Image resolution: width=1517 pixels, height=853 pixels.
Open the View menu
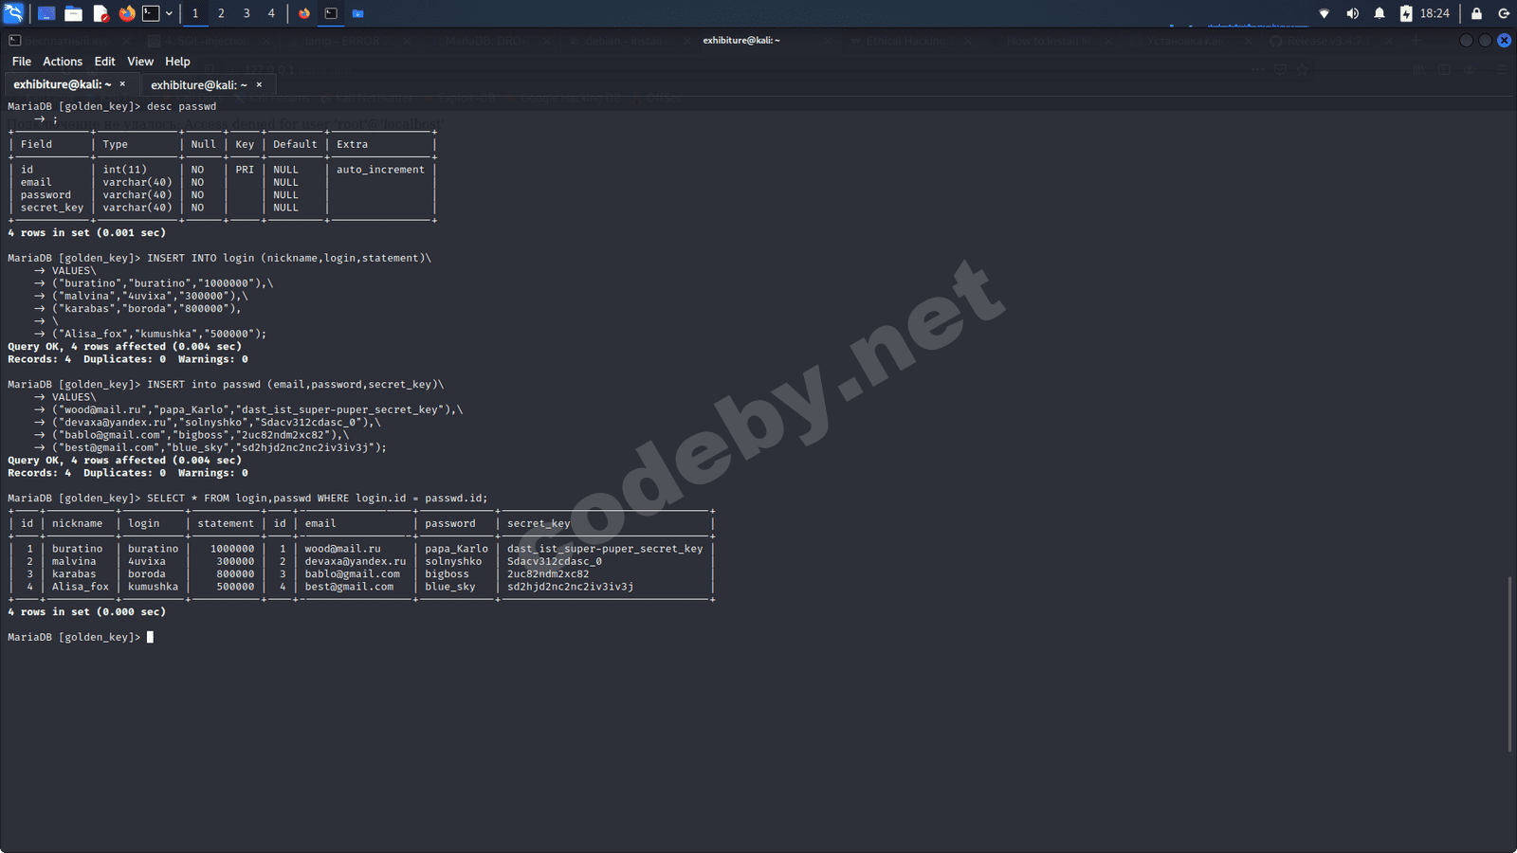140,62
